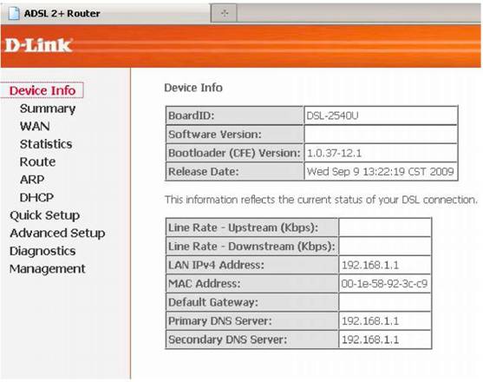Click the MAC Address label cell
Screen dimensions: 483x382
coord(252,284)
